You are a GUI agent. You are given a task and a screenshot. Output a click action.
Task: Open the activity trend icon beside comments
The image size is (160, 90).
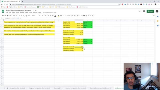[x=140, y=11]
